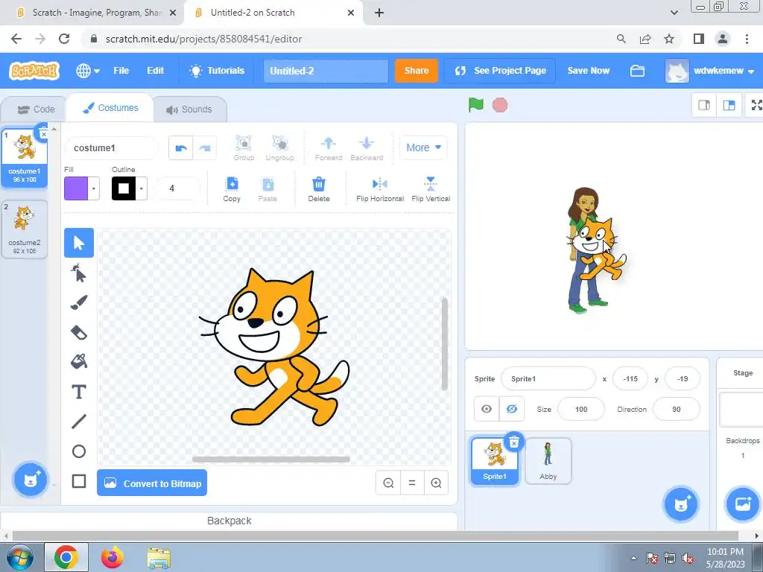Zoom in on the paint canvas

tap(436, 483)
